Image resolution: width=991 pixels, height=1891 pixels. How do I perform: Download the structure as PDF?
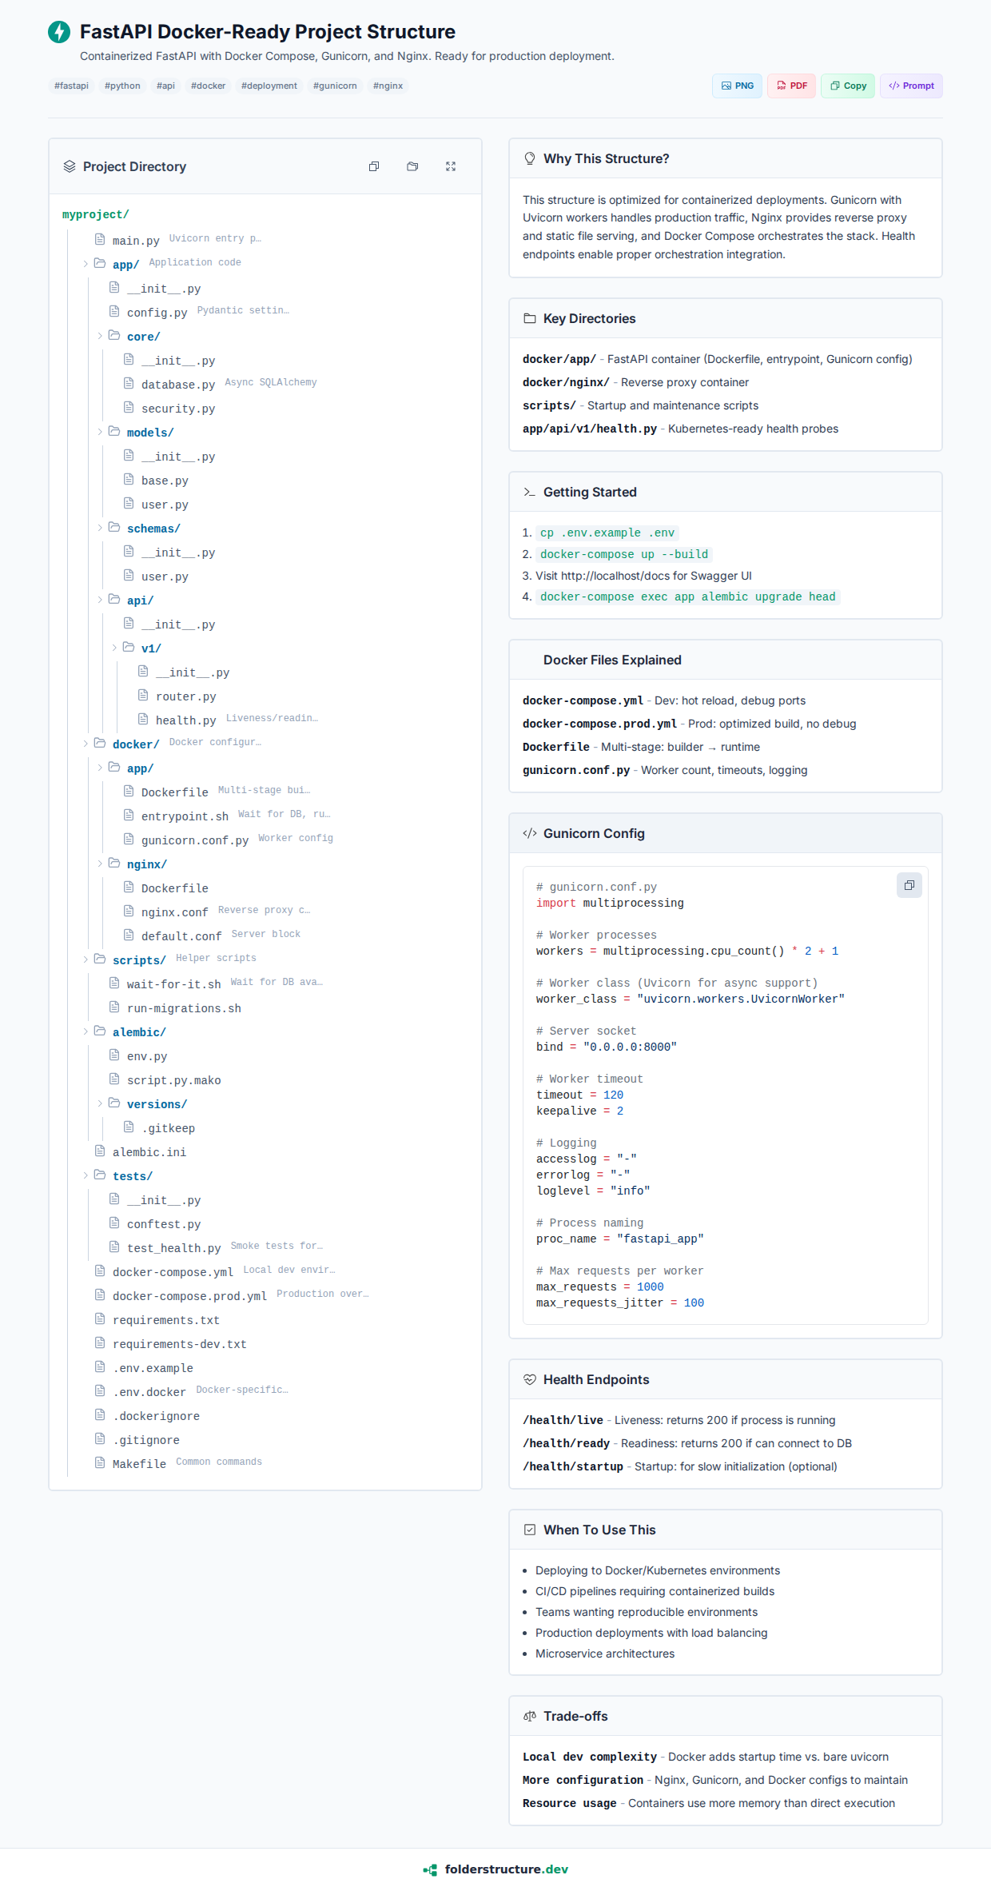791,86
